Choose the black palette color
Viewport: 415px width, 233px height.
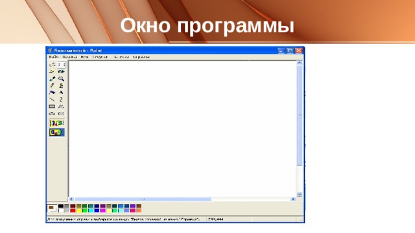(61, 206)
